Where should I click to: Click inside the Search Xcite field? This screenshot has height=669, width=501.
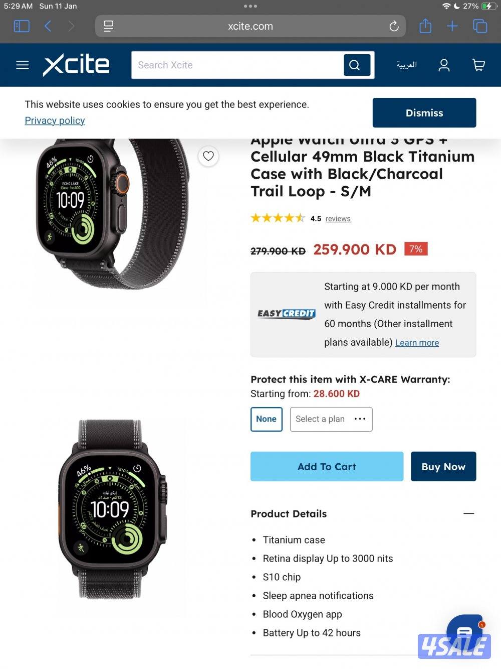(237, 65)
